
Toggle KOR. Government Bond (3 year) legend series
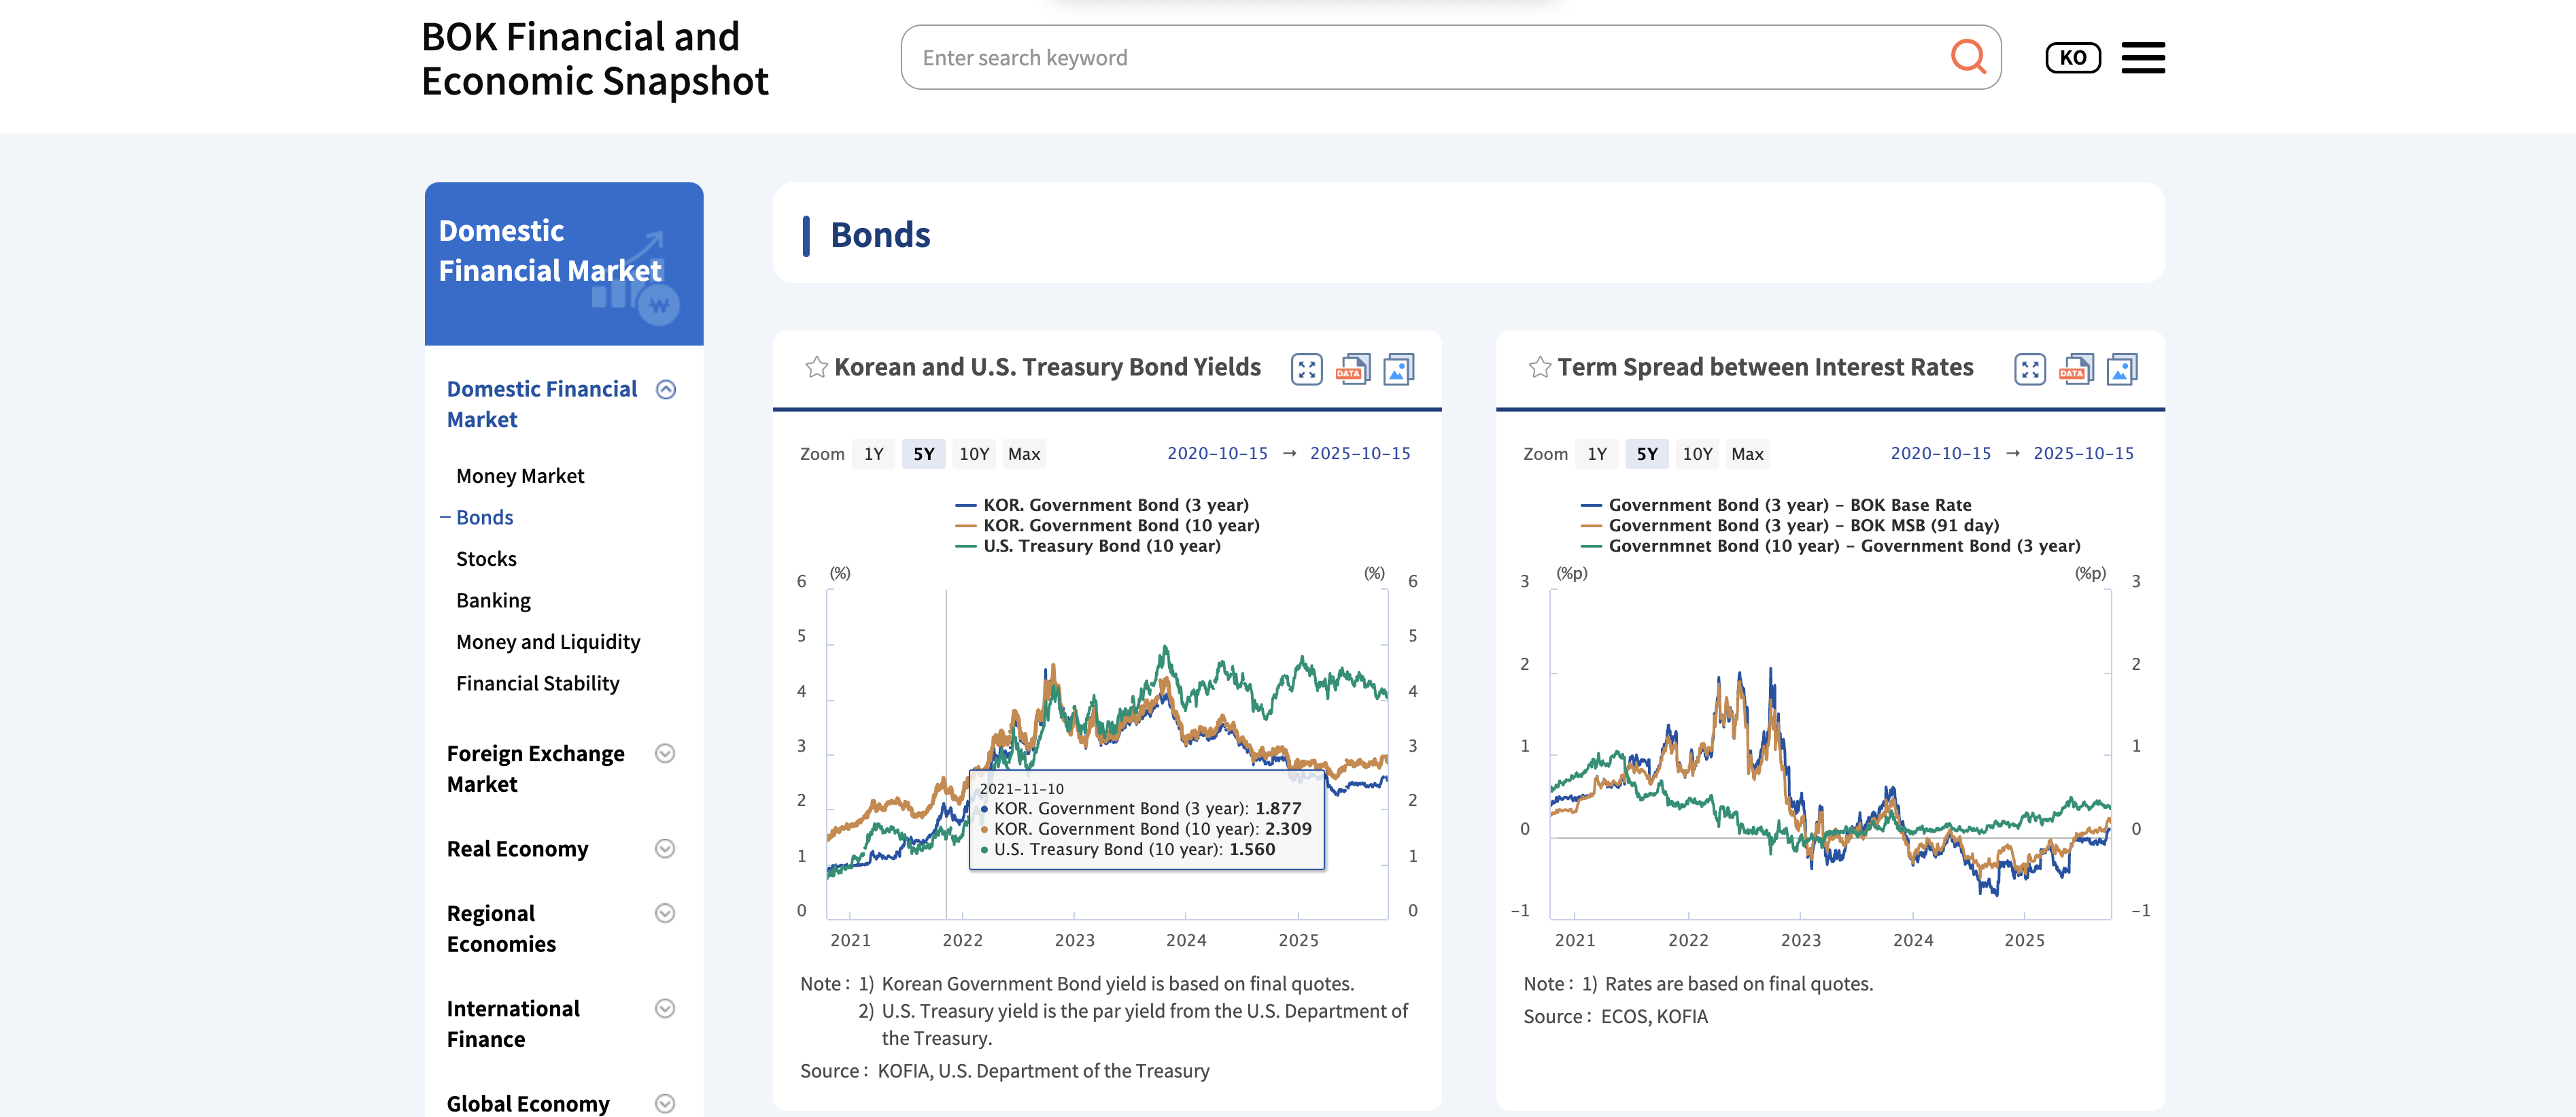tap(1115, 505)
